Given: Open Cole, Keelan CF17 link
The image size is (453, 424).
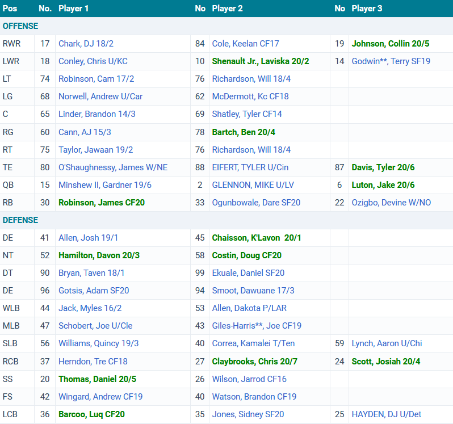Looking at the screenshot, I should tap(245, 44).
